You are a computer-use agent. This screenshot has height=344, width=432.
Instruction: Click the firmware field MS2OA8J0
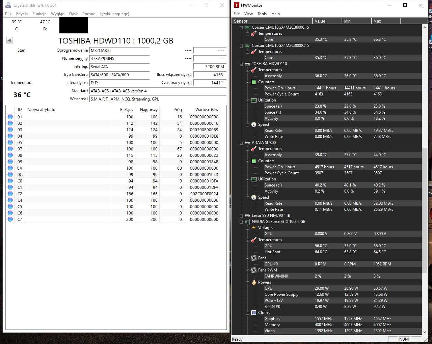click(x=119, y=51)
